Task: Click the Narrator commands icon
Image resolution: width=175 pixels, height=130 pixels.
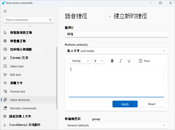Action: (5, 108)
